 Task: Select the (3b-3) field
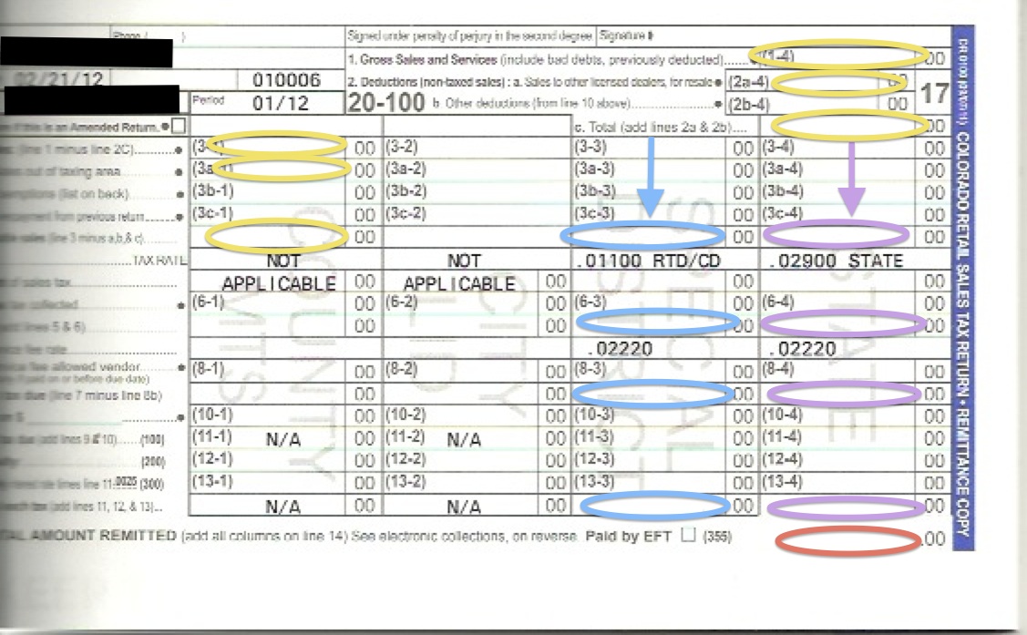click(649, 192)
